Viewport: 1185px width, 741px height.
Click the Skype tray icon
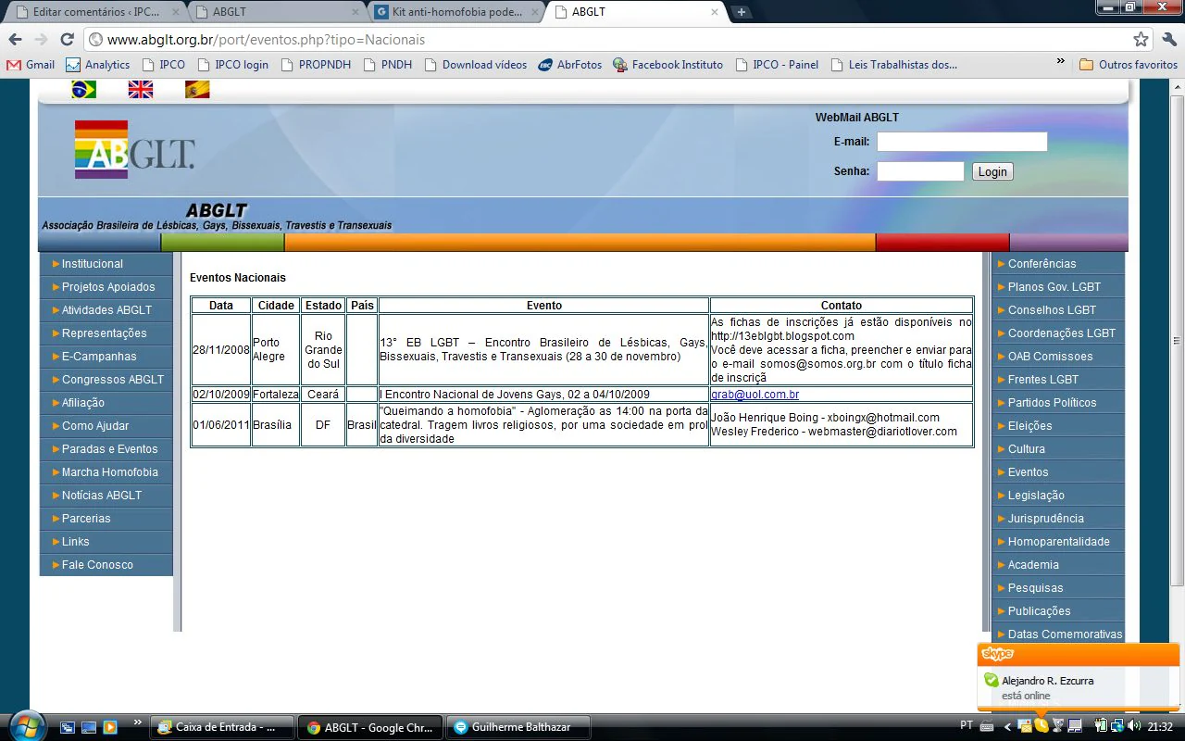point(1041,726)
